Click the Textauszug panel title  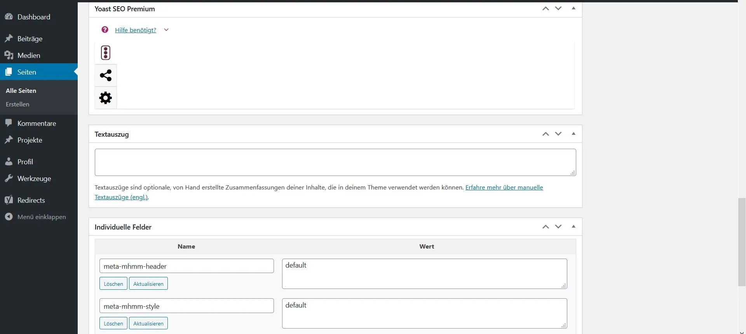click(112, 134)
